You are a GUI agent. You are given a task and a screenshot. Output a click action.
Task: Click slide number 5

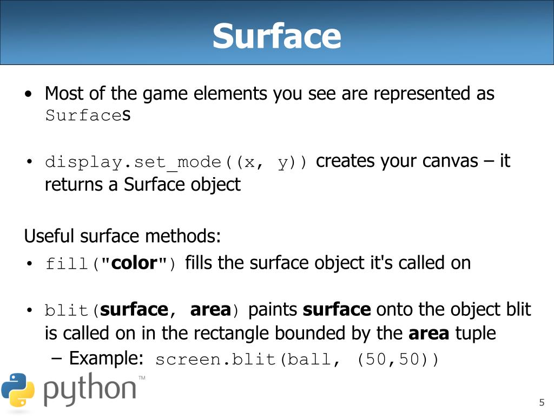[x=542, y=402]
